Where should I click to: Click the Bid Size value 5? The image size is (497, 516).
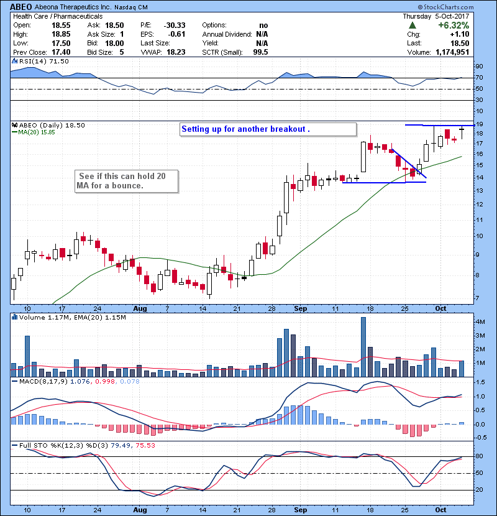tap(122, 52)
